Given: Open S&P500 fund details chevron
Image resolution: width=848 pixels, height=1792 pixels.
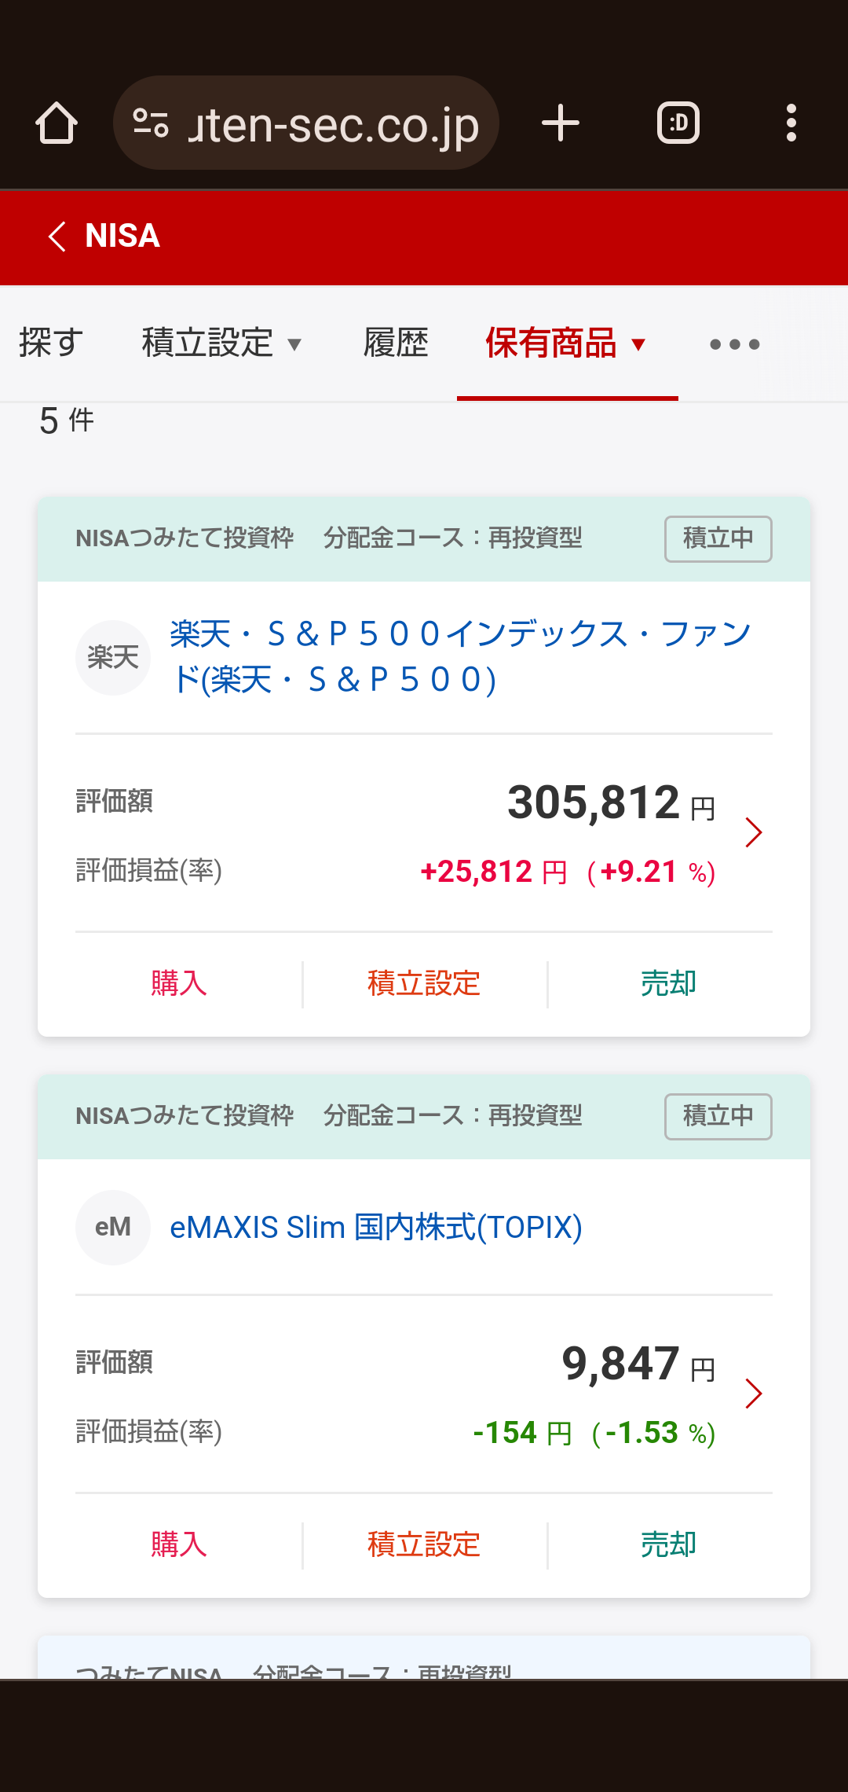Looking at the screenshot, I should pyautogui.click(x=753, y=833).
